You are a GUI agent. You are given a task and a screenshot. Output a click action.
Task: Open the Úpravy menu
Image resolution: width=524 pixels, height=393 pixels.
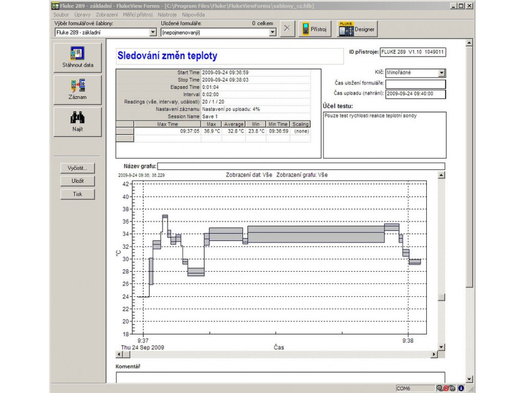82,15
